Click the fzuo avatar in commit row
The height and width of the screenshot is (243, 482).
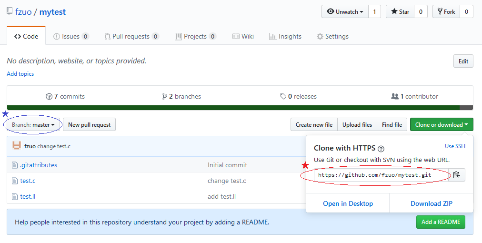pyautogui.click(x=17, y=146)
